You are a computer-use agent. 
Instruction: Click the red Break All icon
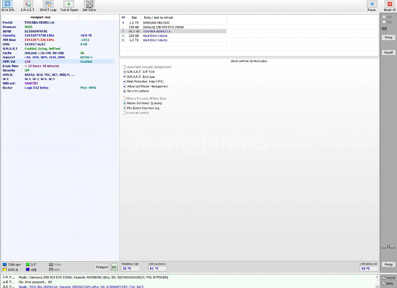tap(390, 5)
